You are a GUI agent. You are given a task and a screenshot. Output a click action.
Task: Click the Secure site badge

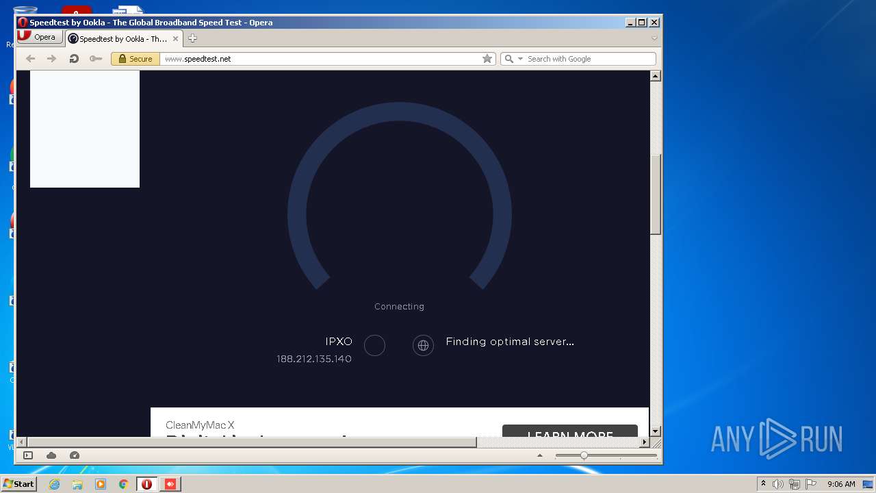tap(136, 59)
